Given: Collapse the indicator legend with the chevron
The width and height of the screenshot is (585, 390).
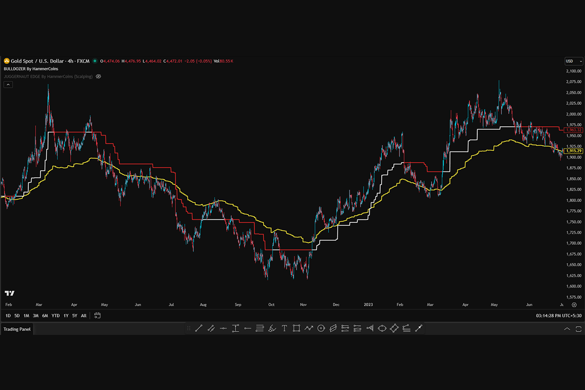Looking at the screenshot, I should pyautogui.click(x=8, y=84).
